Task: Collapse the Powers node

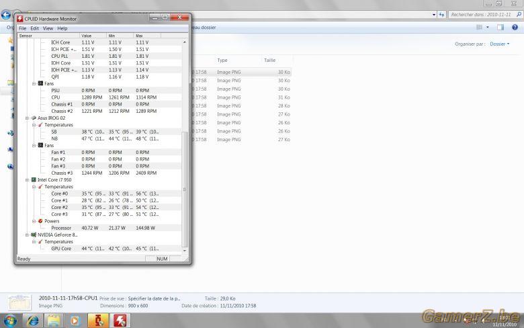Action: click(34, 221)
